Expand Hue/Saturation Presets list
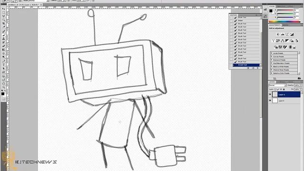Image resolution: width=304 pixels, height=171 pixels. (x=271, y=63)
